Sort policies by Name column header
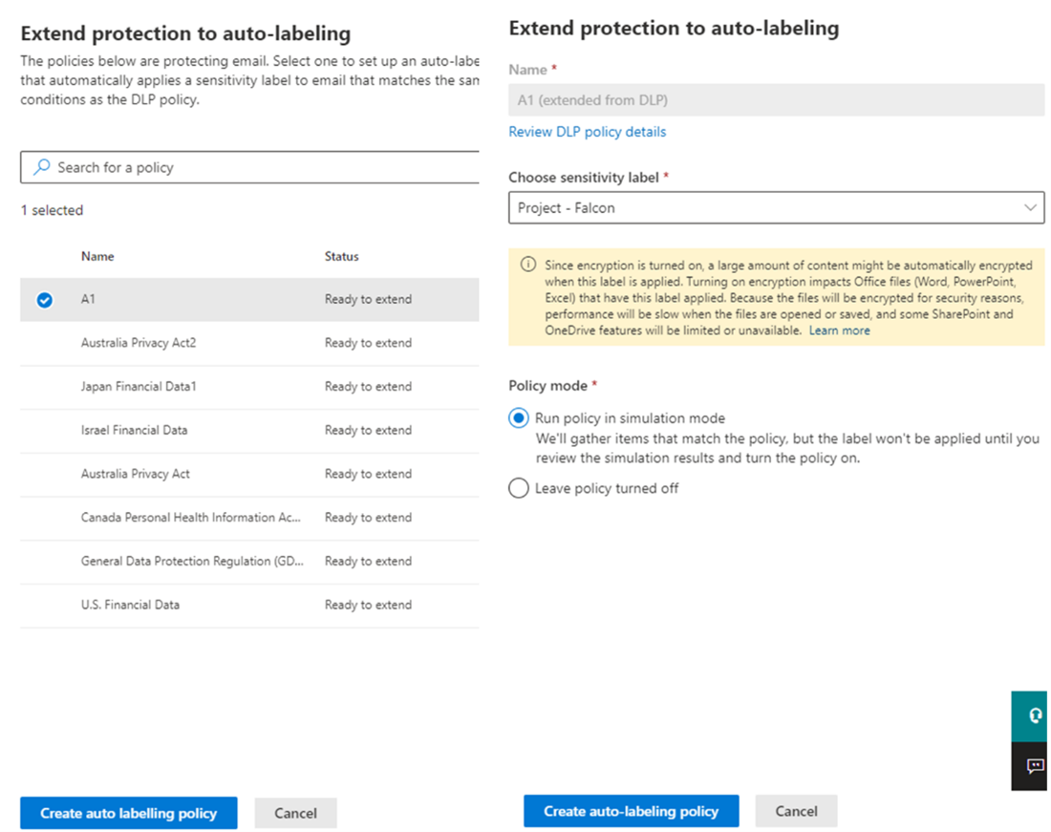 pos(97,256)
